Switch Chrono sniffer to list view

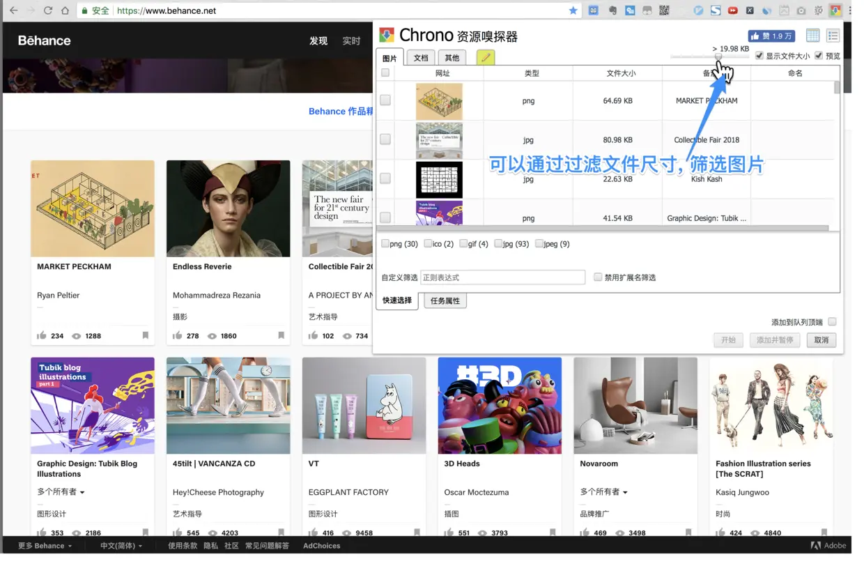(x=833, y=36)
